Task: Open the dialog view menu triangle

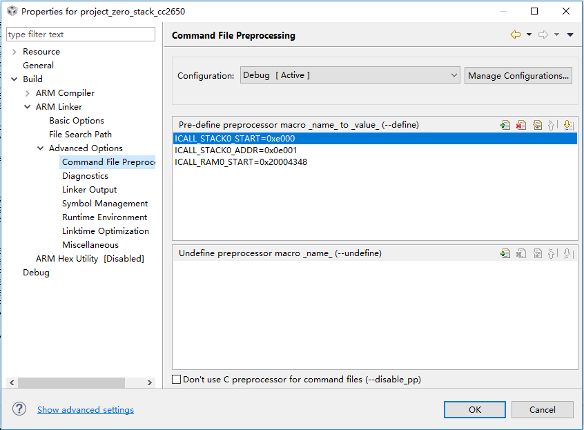Action: click(570, 35)
